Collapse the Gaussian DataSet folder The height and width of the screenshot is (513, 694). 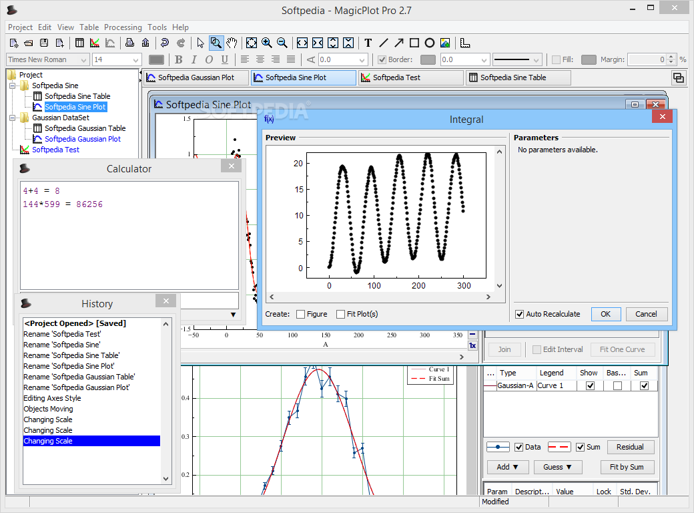pyautogui.click(x=13, y=118)
